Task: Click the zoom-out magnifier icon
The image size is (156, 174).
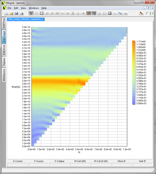Action: coord(52,13)
